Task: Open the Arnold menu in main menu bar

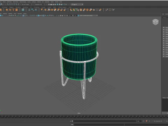Action: click(x=56, y=2)
